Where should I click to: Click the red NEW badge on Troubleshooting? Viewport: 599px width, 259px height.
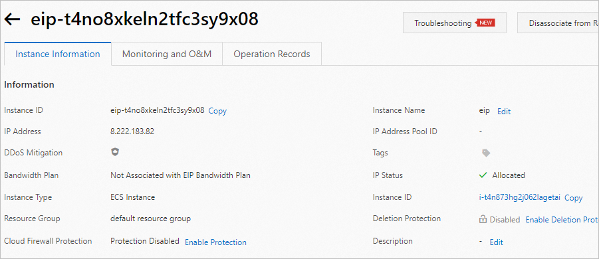[485, 23]
